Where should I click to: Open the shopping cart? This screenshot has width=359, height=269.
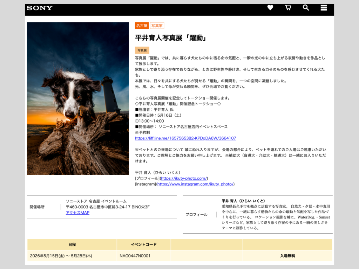[x=288, y=8]
